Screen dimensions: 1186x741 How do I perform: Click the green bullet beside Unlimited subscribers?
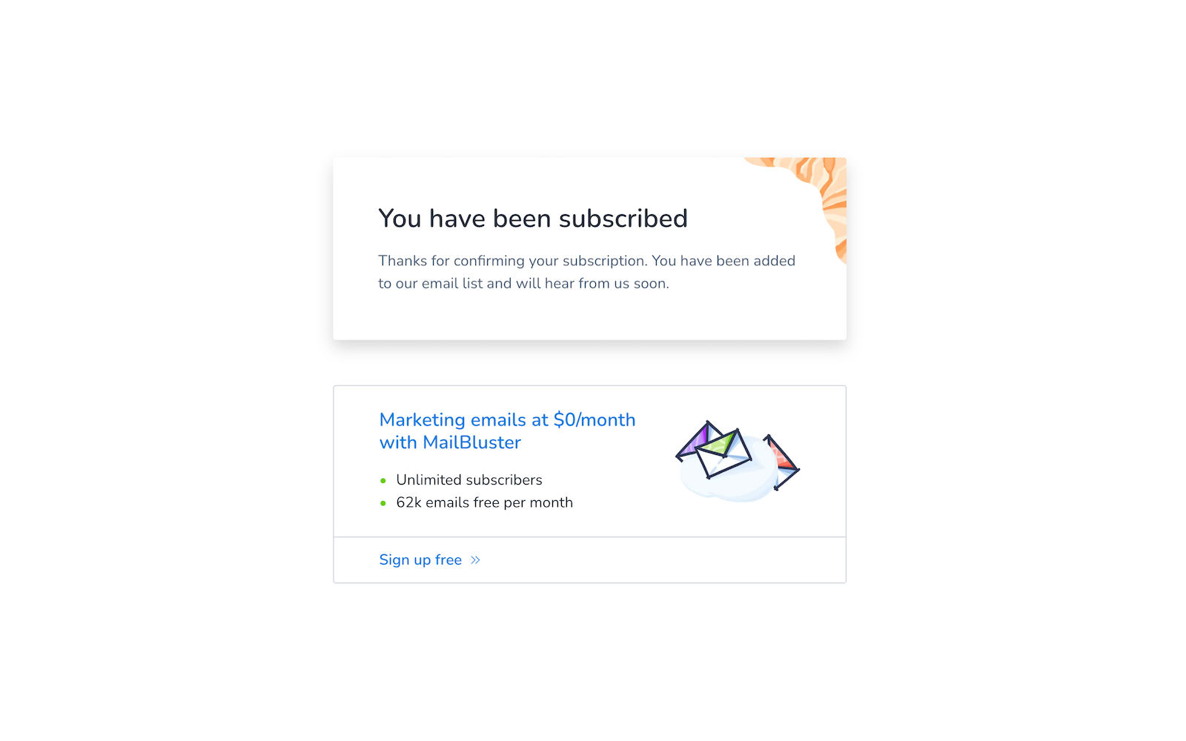click(383, 480)
